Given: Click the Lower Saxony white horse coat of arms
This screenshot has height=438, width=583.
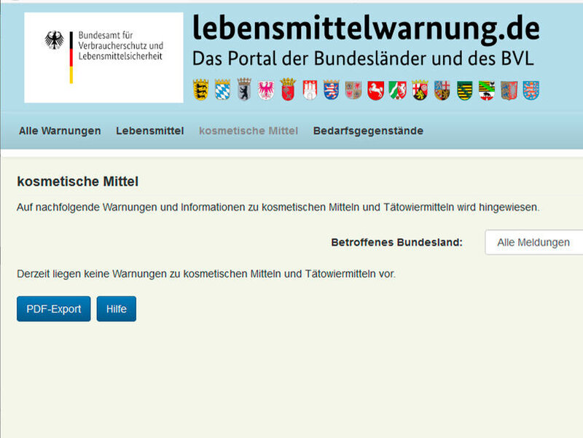Looking at the screenshot, I should point(375,90).
